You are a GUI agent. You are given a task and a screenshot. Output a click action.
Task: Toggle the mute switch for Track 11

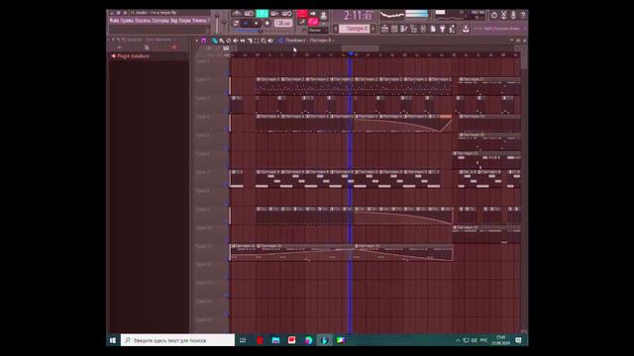click(227, 259)
